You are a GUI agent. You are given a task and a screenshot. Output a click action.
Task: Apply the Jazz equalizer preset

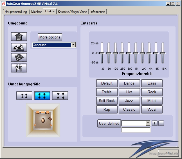point(129,101)
